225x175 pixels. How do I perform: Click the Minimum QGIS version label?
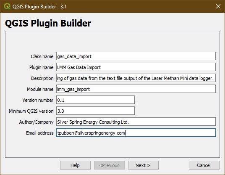point(31,111)
